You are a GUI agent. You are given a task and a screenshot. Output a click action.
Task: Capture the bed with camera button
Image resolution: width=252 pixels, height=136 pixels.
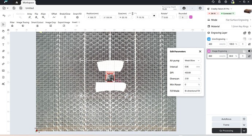coord(184,8)
